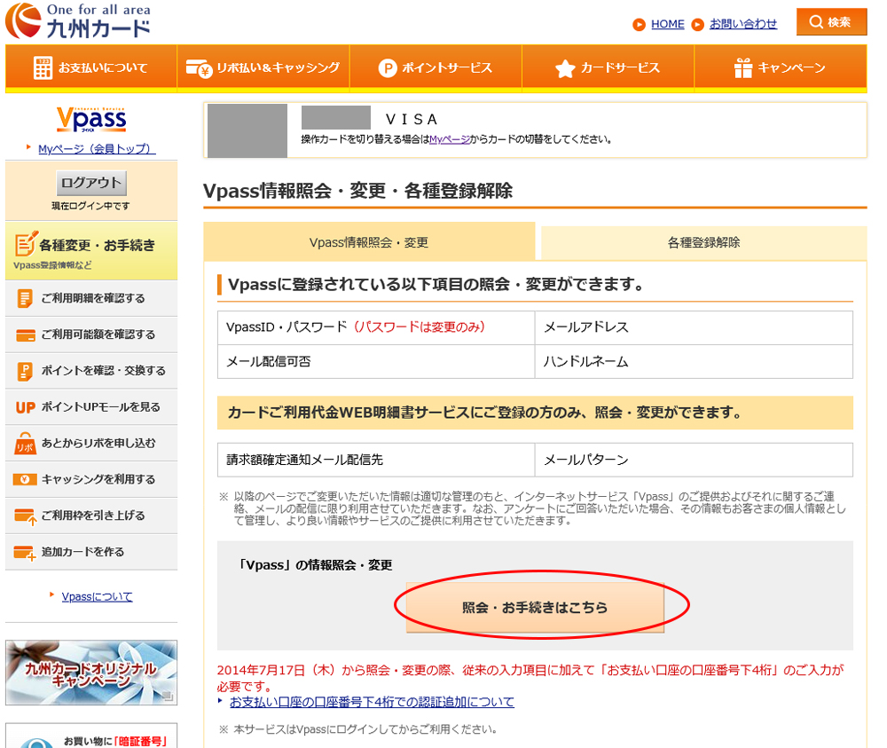Open the お問い合わせ link

click(x=743, y=24)
